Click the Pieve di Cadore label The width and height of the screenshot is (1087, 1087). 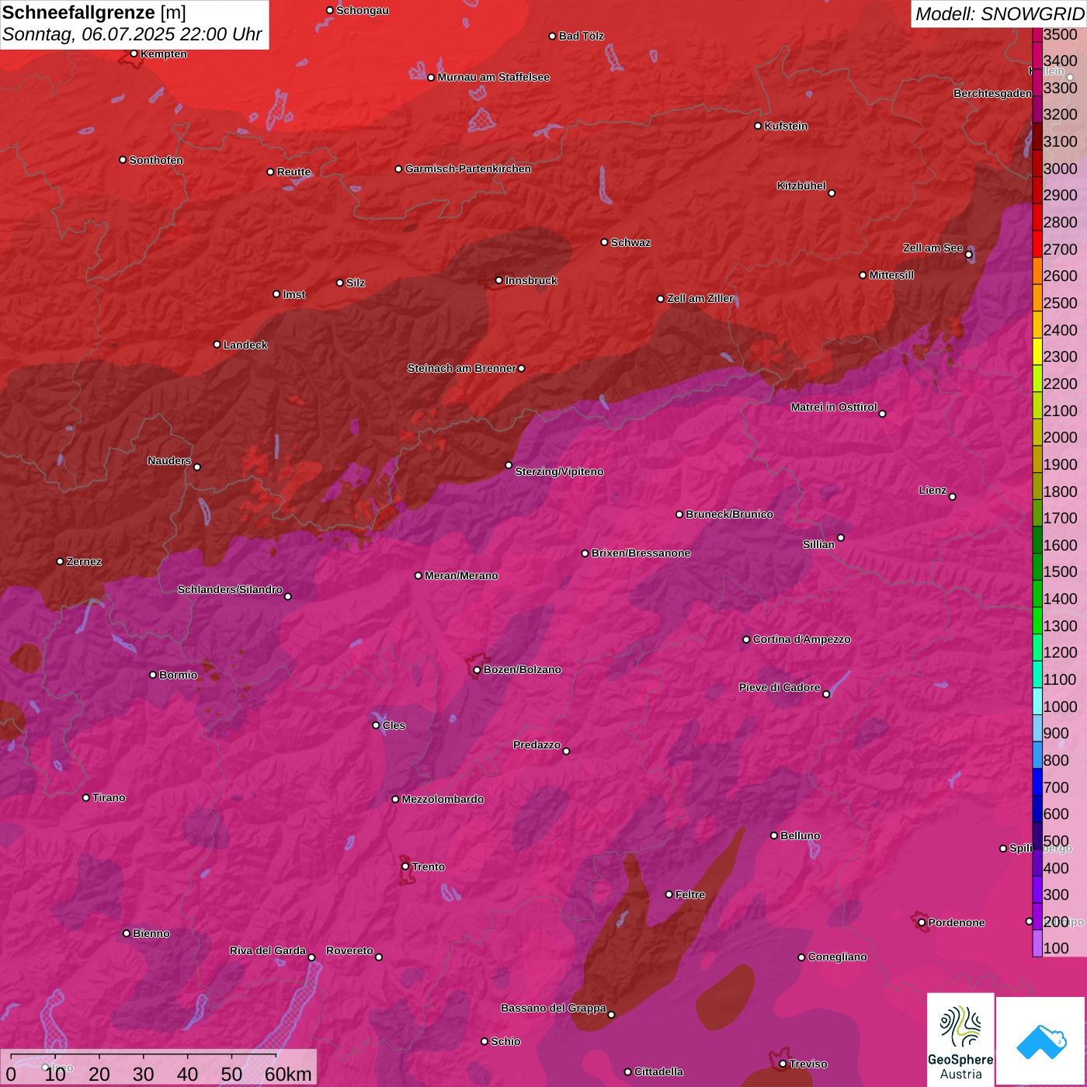[780, 687]
